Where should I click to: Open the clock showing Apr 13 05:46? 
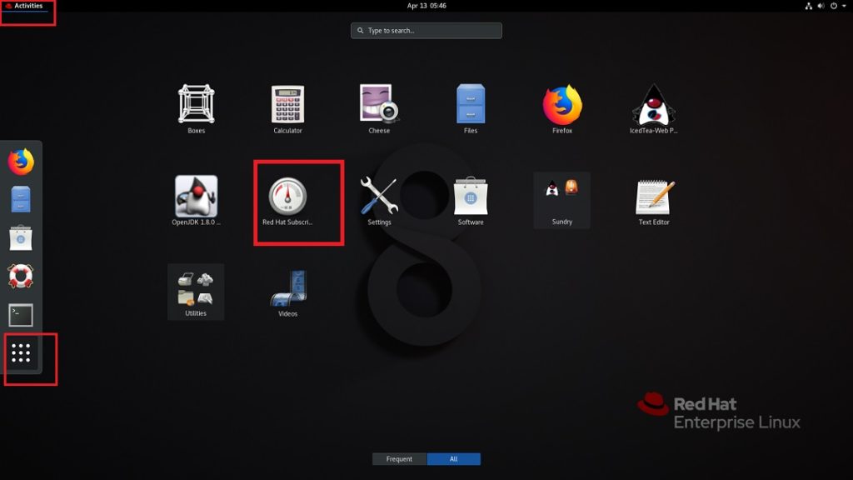coord(426,6)
